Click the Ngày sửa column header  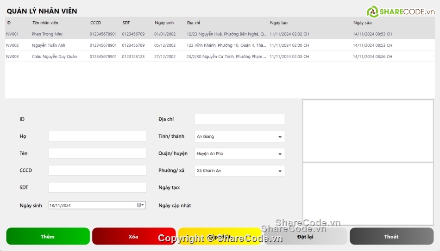[362, 23]
